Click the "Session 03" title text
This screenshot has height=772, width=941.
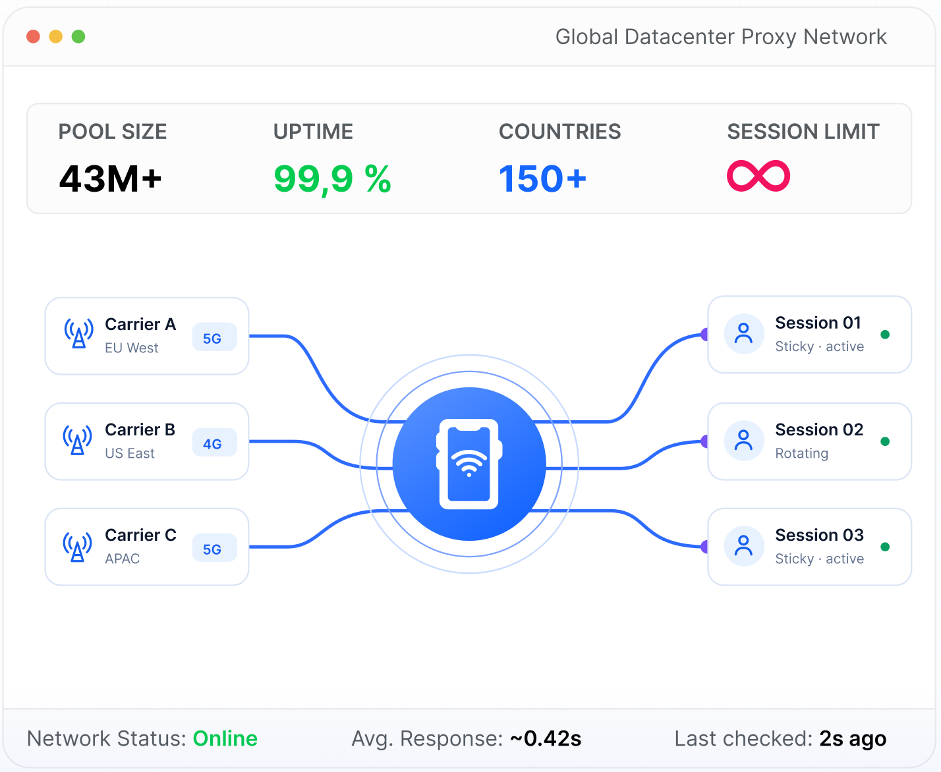[819, 535]
